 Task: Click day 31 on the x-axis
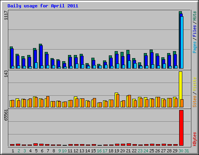click(187, 151)
